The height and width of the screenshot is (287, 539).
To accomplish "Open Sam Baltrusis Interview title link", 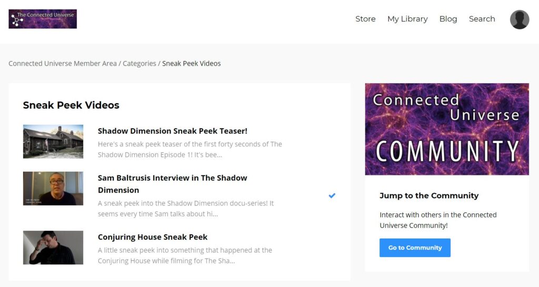I will point(173,184).
